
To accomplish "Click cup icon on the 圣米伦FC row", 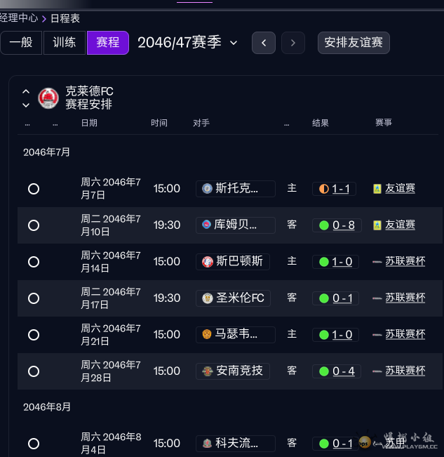I will [377, 298].
